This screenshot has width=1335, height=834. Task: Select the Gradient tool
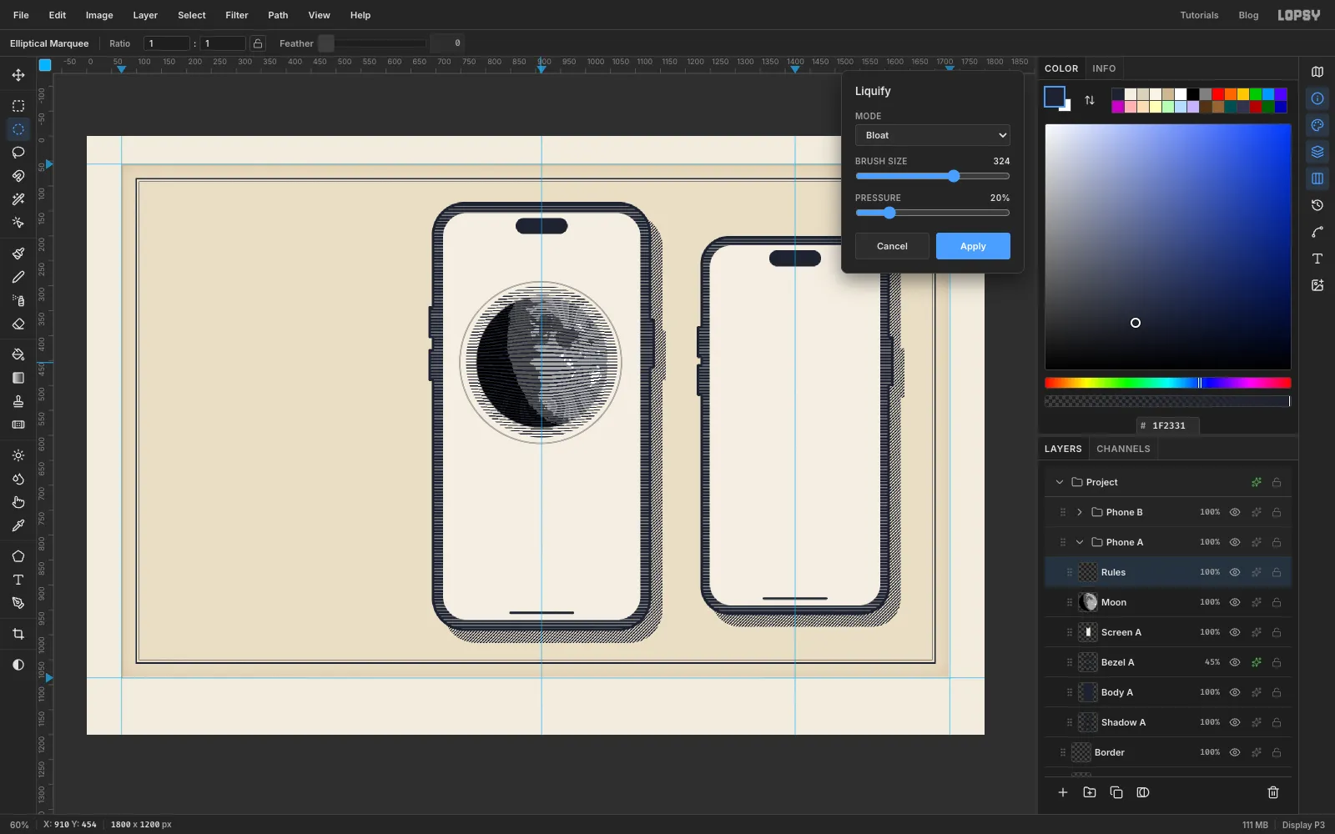click(x=18, y=378)
